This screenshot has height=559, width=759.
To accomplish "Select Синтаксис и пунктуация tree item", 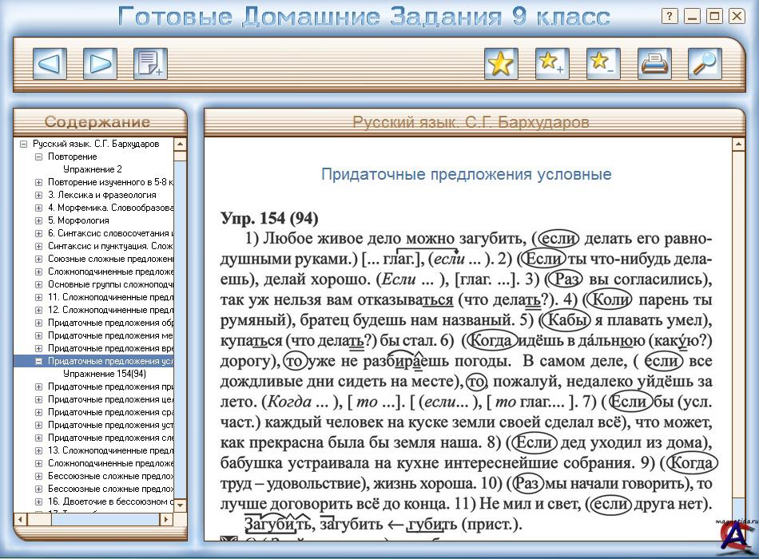I will pos(110,246).
